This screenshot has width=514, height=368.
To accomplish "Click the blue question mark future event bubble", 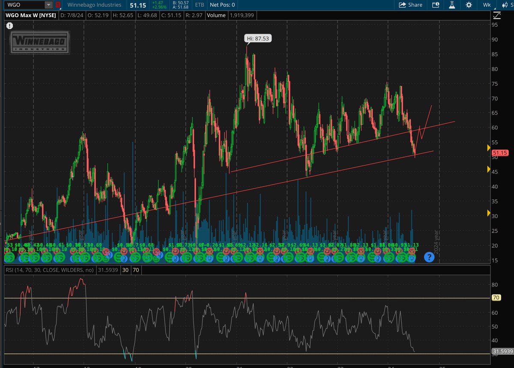I will click(x=429, y=257).
